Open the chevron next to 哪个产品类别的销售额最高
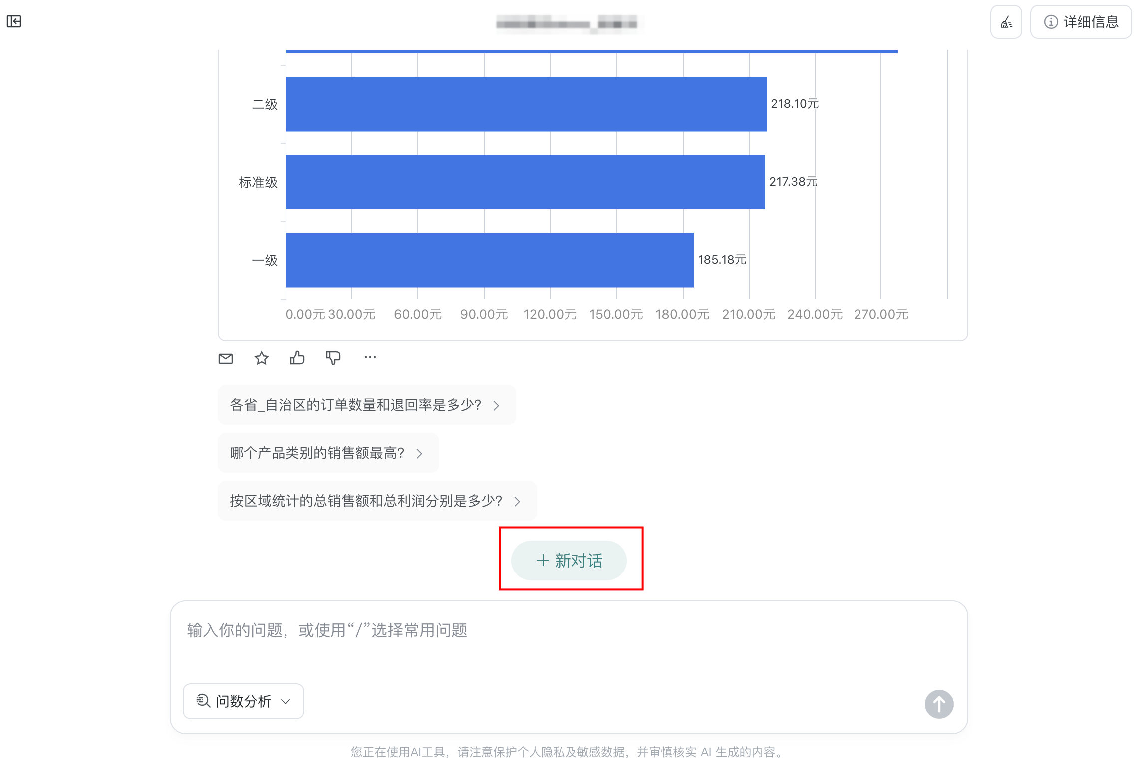This screenshot has width=1145, height=762. (x=419, y=453)
